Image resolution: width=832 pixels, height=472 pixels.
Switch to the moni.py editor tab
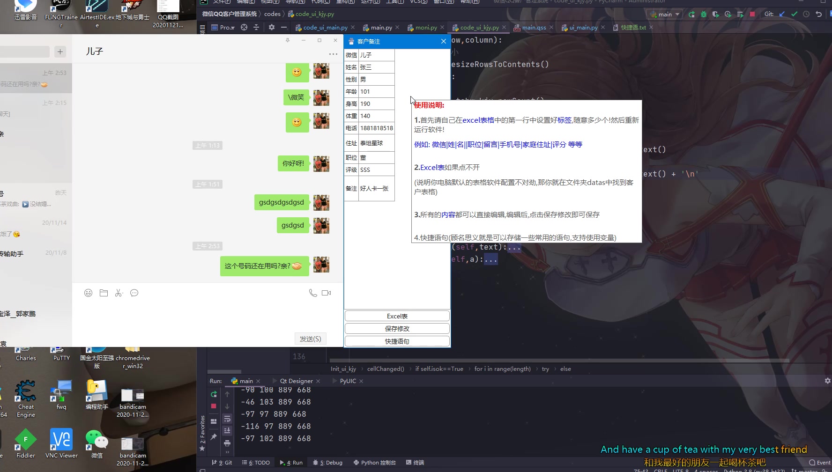[426, 28]
